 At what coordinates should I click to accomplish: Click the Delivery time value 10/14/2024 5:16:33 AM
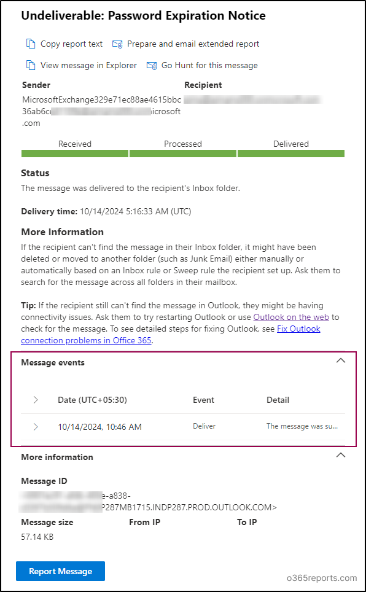click(136, 211)
